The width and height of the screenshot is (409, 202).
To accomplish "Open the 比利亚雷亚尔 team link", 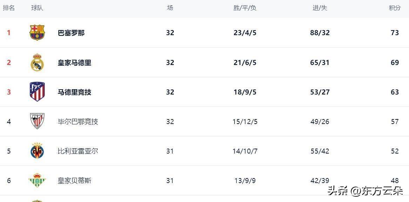I will pyautogui.click(x=78, y=151).
